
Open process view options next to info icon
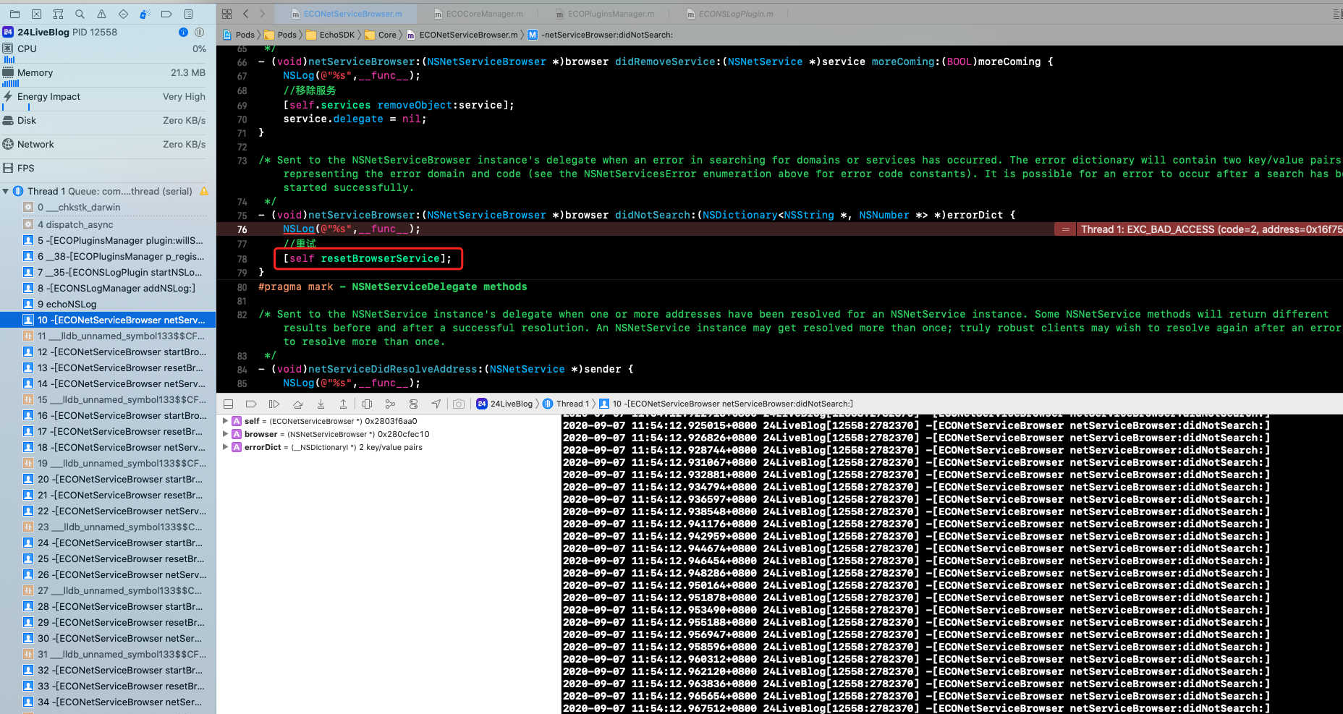(199, 32)
